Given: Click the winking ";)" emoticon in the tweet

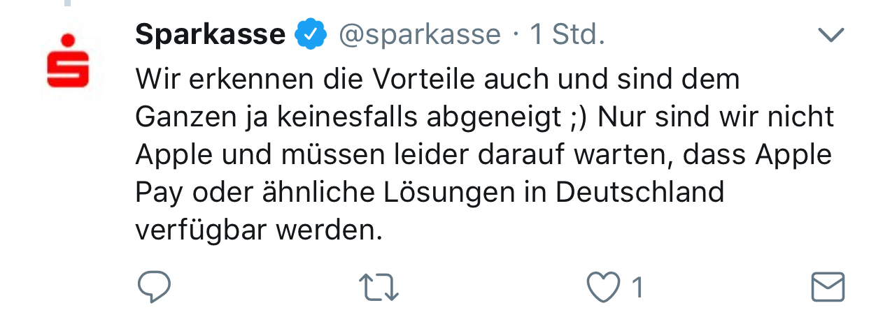Looking at the screenshot, I should (572, 117).
